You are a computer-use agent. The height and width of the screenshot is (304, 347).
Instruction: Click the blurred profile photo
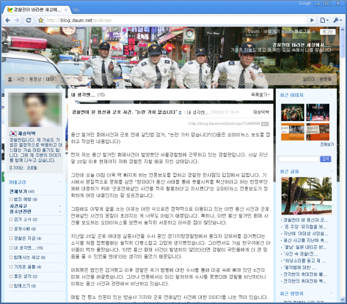coord(35,110)
